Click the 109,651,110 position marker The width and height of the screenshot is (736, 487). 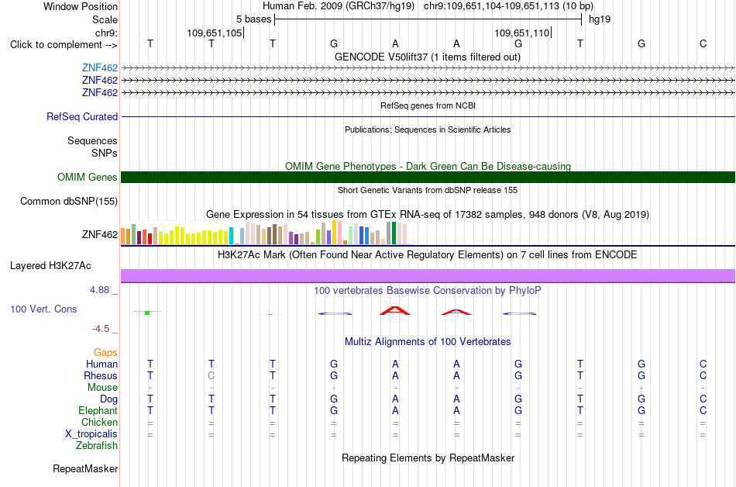[522, 33]
